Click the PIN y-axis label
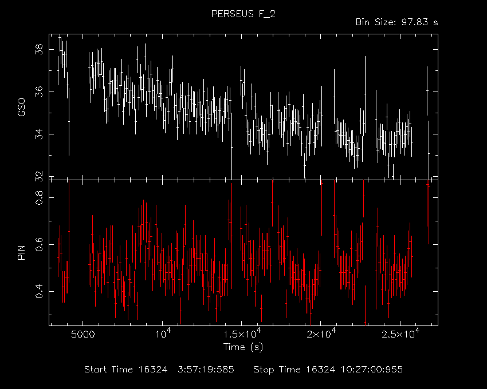This screenshot has width=487, height=389. pos(21,252)
